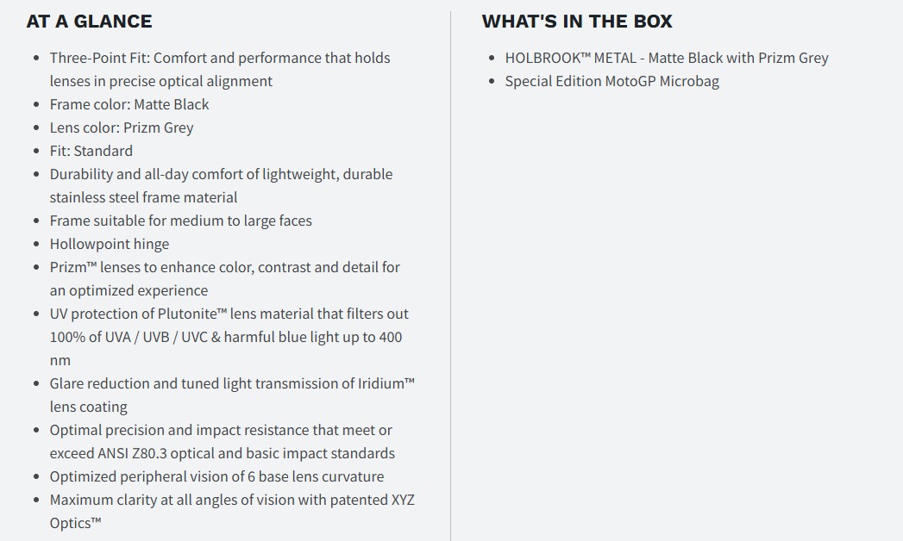Click the HOLBROOK™ METAL box item
Viewport: 903px width, 541px height.
[666, 58]
